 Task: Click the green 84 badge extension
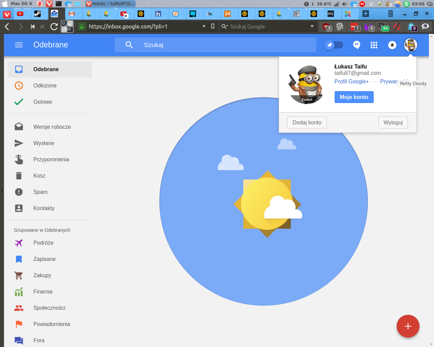coord(383,26)
